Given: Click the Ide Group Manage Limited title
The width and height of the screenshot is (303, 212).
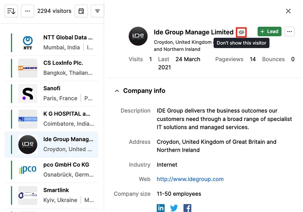Looking at the screenshot, I should 194,32.
